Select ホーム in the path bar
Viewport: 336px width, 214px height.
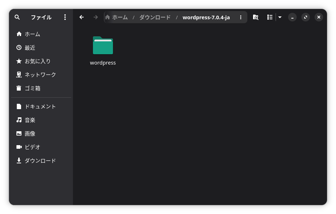(120, 17)
